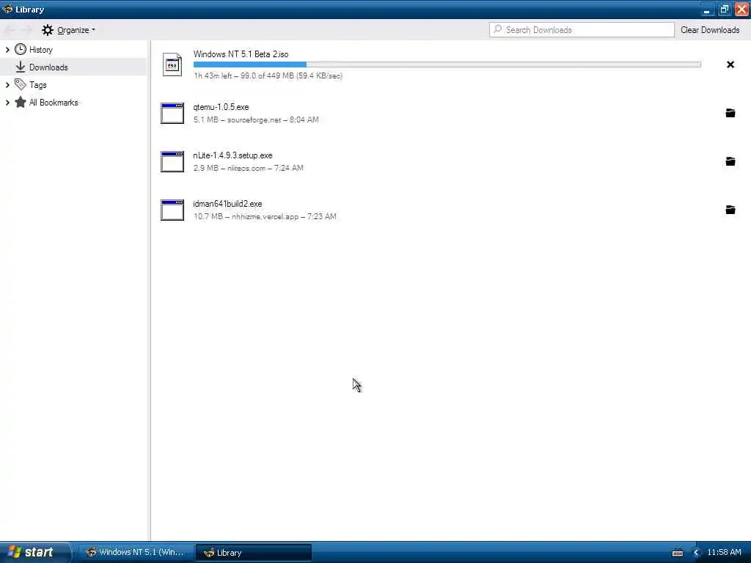Click Clear Downloads button

coord(710,29)
